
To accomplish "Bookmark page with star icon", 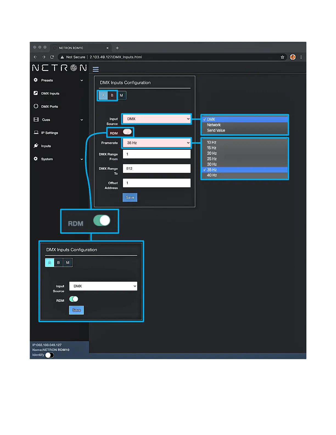I will tap(282, 57).
